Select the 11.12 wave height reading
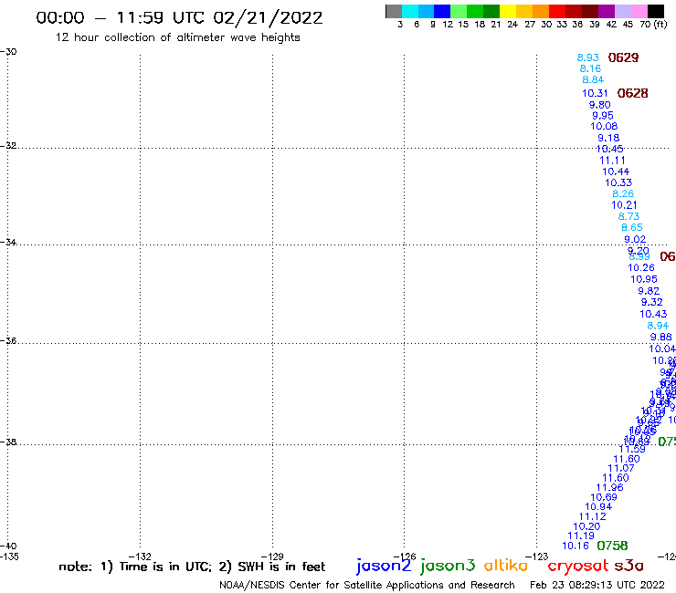Viewport: 676px width, 593px height. click(592, 516)
